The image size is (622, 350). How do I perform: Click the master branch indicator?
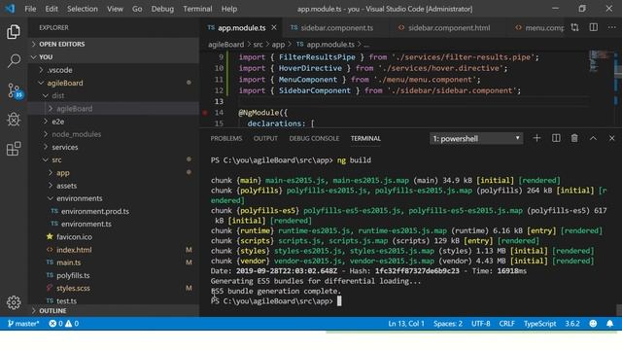[x=23, y=324]
